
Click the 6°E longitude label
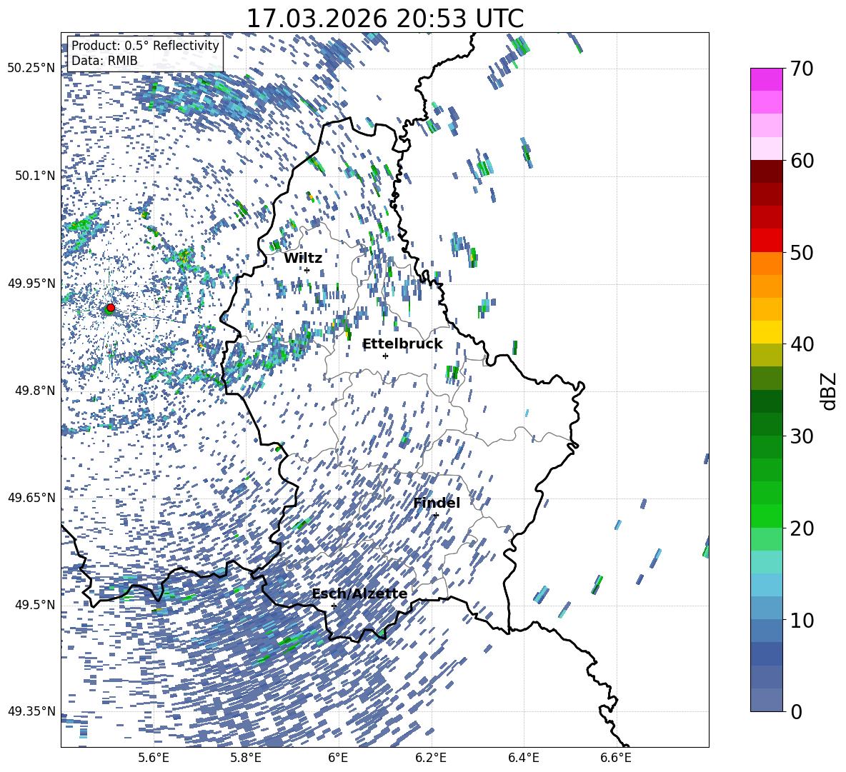(x=338, y=758)
